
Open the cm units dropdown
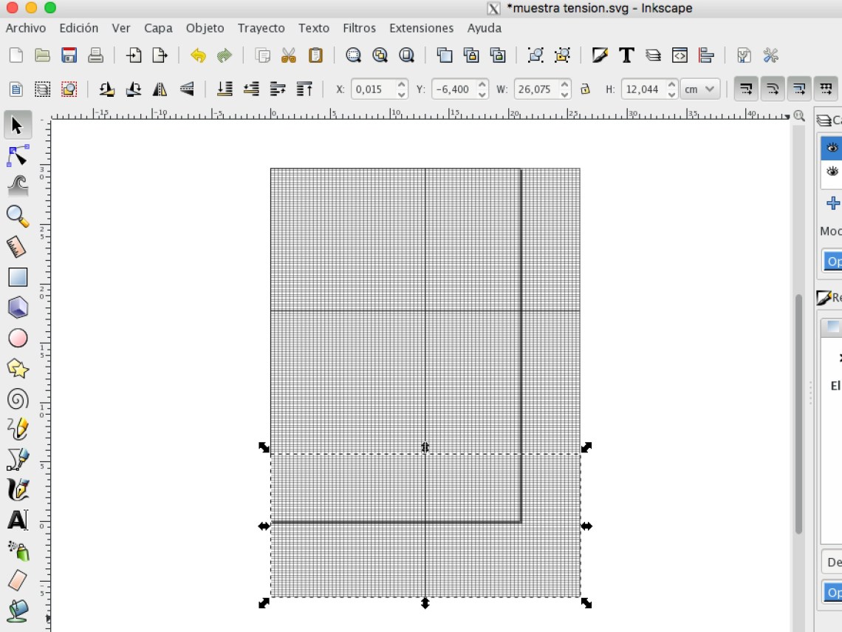point(699,89)
